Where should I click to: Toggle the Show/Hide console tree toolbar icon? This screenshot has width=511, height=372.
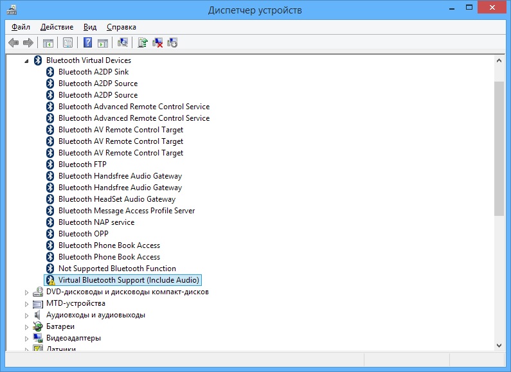point(48,42)
